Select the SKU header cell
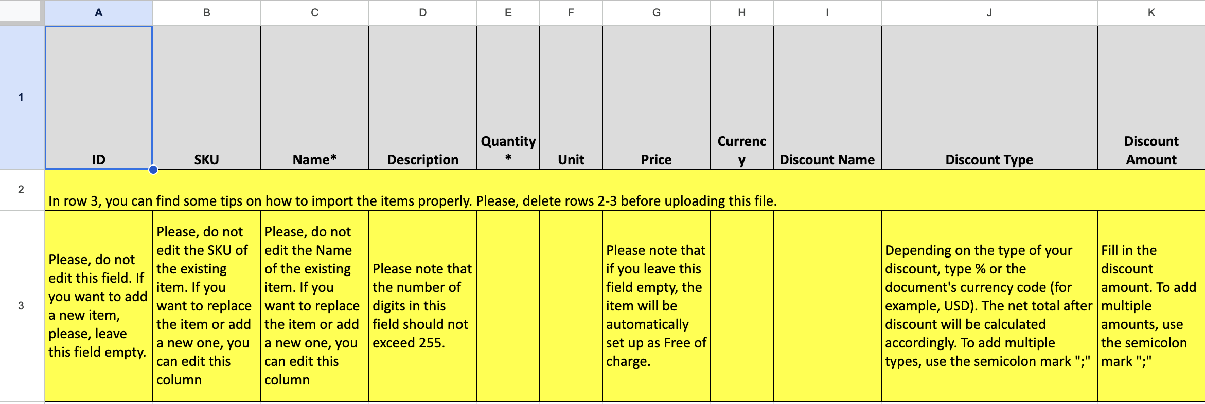 (207, 97)
